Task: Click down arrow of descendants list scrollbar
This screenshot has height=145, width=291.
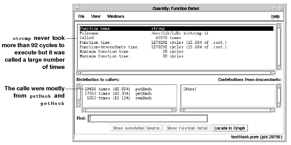Action: [279, 105]
